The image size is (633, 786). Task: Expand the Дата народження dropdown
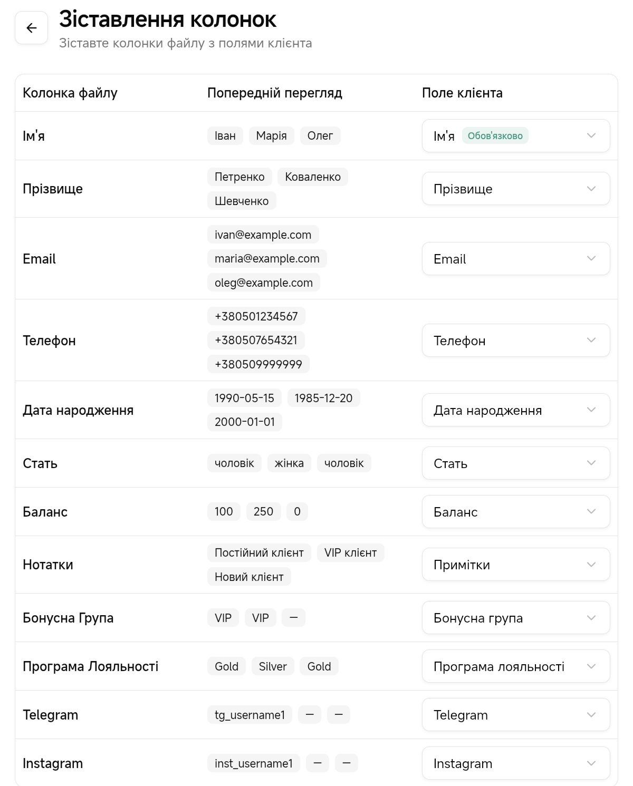click(515, 410)
